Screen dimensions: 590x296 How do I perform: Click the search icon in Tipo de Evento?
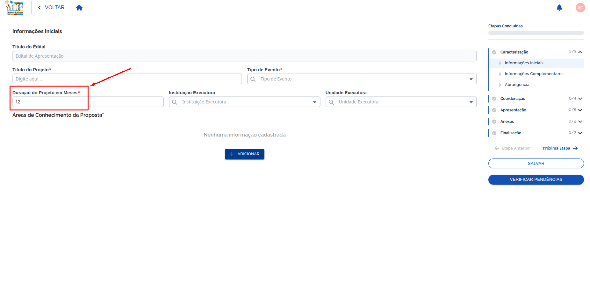pos(253,79)
